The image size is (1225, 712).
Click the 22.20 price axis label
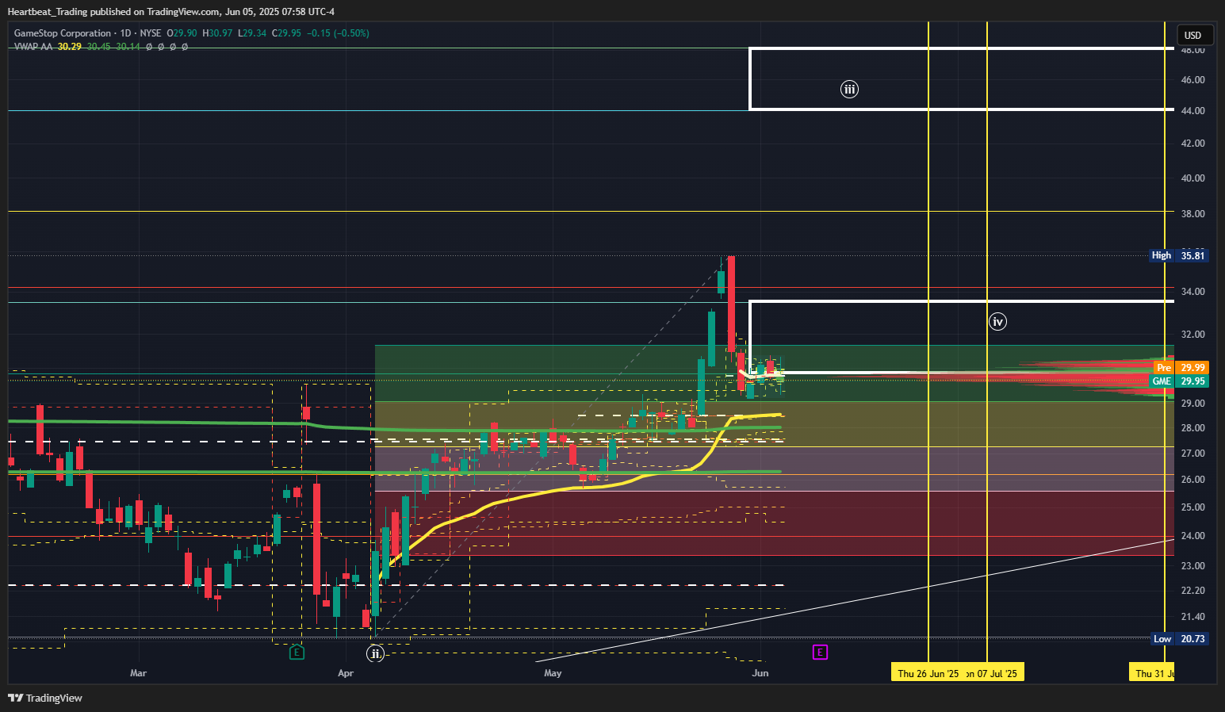pyautogui.click(x=1192, y=591)
